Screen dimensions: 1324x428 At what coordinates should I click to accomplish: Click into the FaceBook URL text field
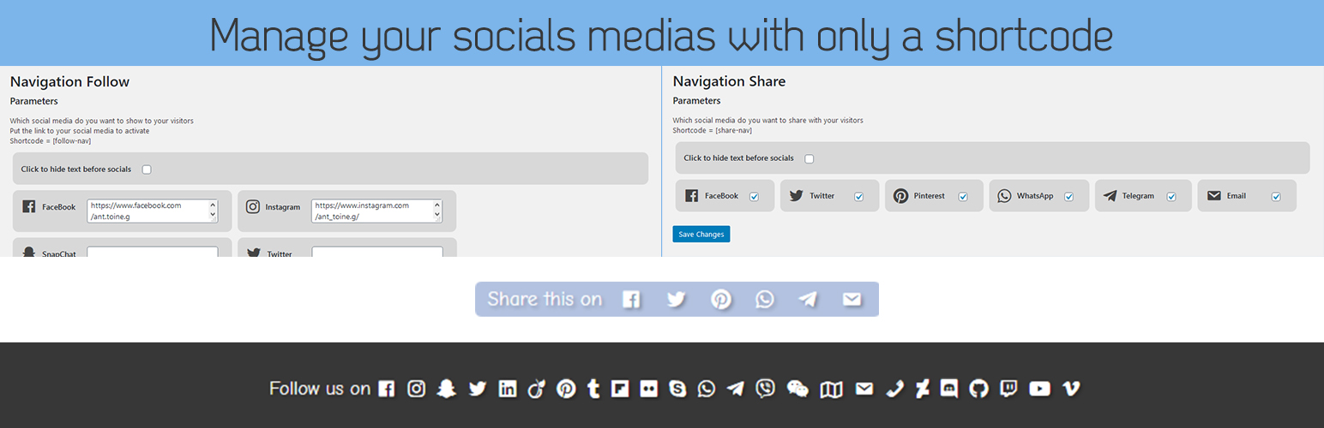click(x=147, y=211)
